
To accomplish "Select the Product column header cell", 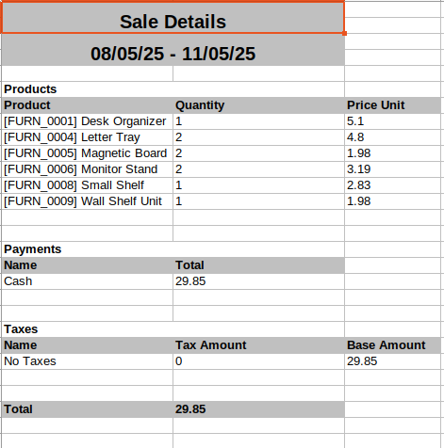I will [87, 105].
